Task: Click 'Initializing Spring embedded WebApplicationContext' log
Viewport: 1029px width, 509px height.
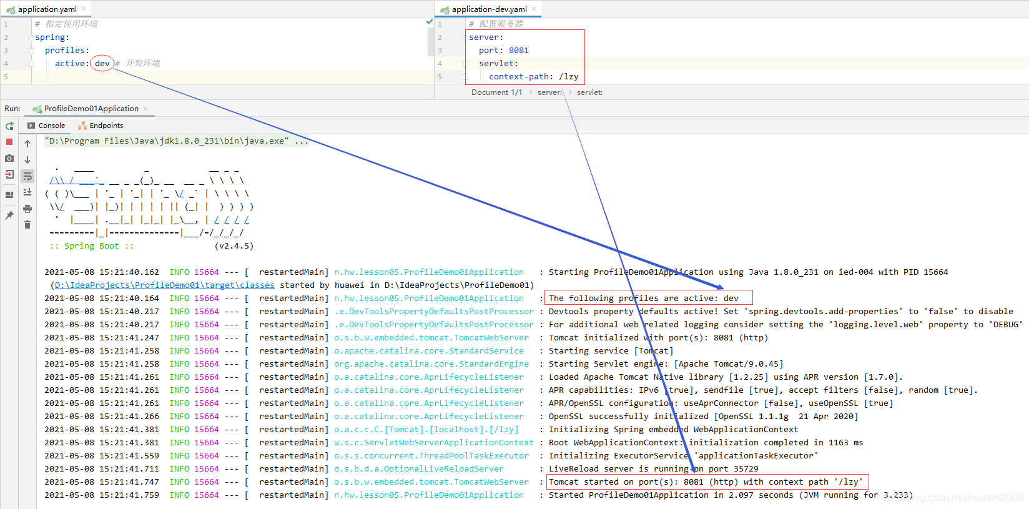Action: pos(673,430)
